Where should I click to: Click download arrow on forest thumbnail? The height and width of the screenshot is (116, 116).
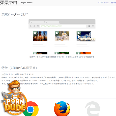coord(35,33)
